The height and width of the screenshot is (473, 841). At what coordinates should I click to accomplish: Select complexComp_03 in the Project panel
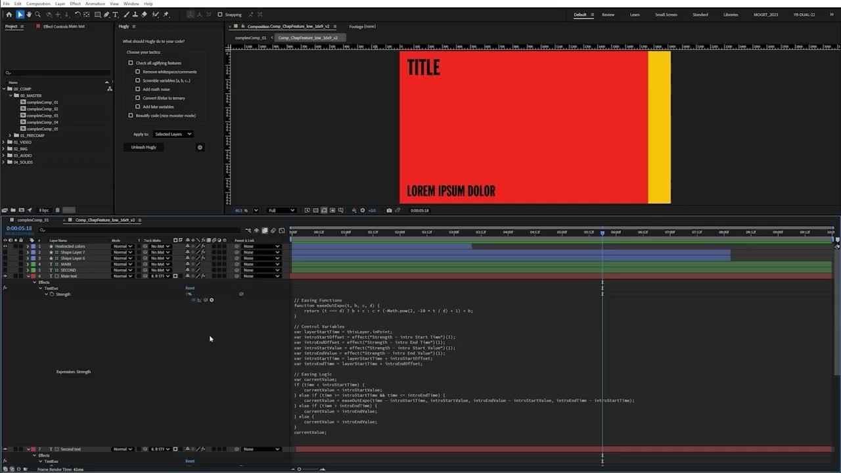click(42, 116)
